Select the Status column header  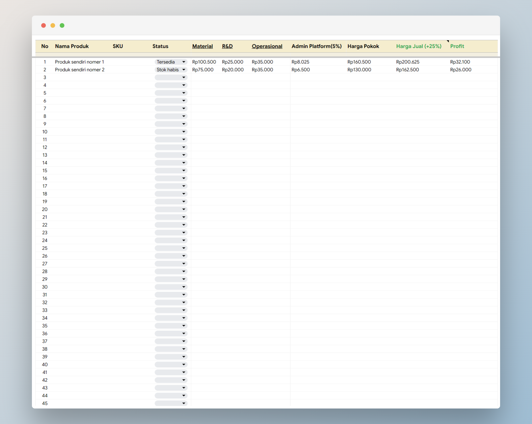pyautogui.click(x=160, y=46)
